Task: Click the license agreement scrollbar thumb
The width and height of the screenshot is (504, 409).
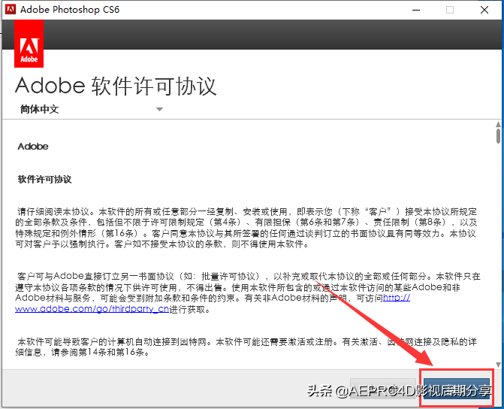Action: (x=498, y=136)
